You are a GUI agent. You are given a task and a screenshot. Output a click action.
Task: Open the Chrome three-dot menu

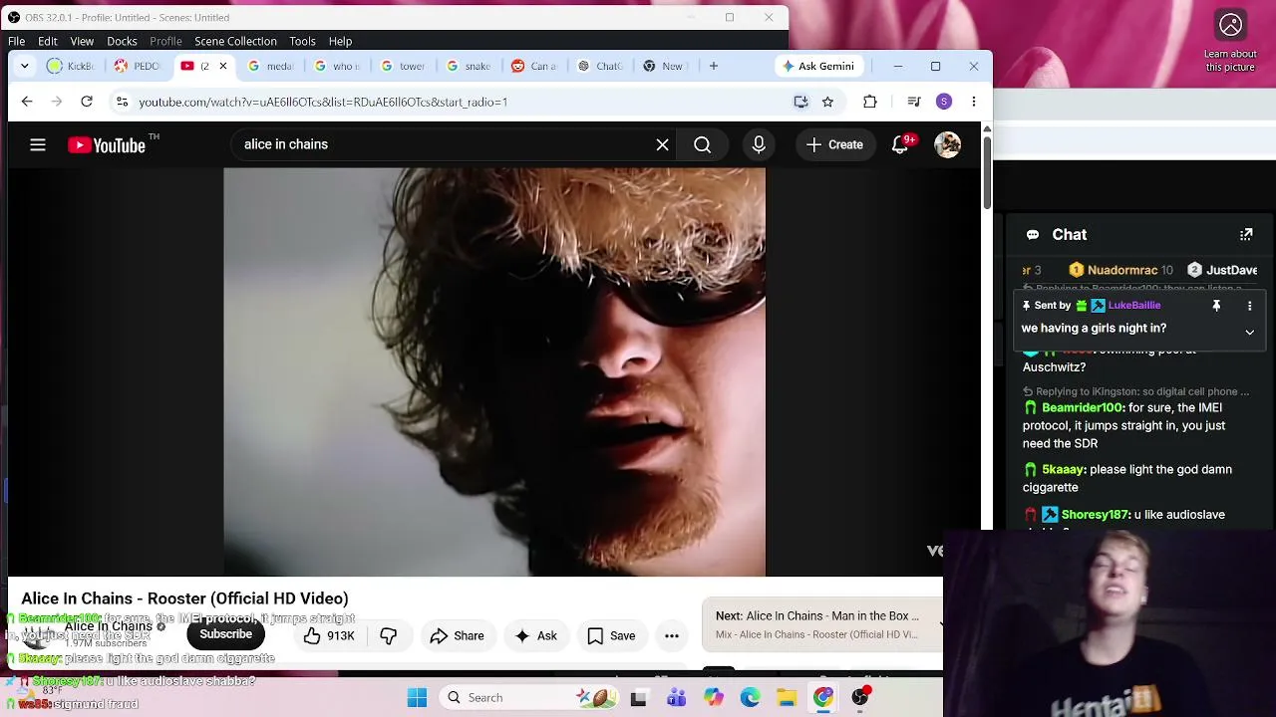click(974, 102)
